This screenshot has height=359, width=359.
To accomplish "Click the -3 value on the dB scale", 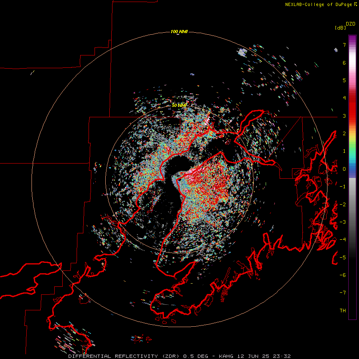I will (x=343, y=222).
